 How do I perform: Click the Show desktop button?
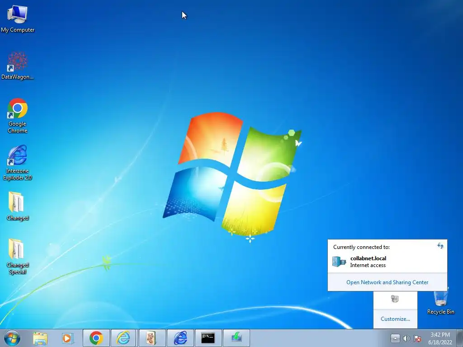[x=460, y=338]
